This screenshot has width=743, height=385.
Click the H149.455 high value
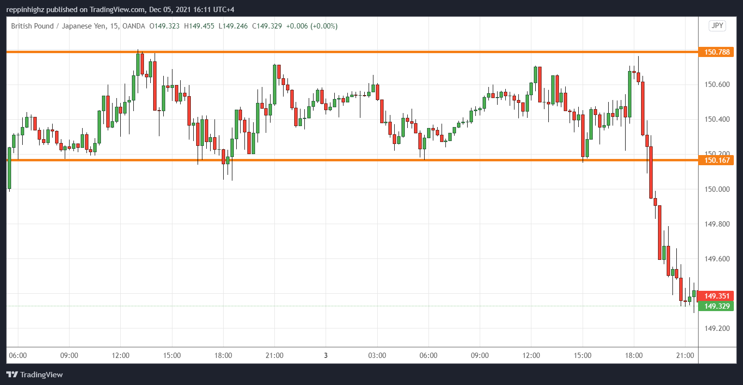199,26
